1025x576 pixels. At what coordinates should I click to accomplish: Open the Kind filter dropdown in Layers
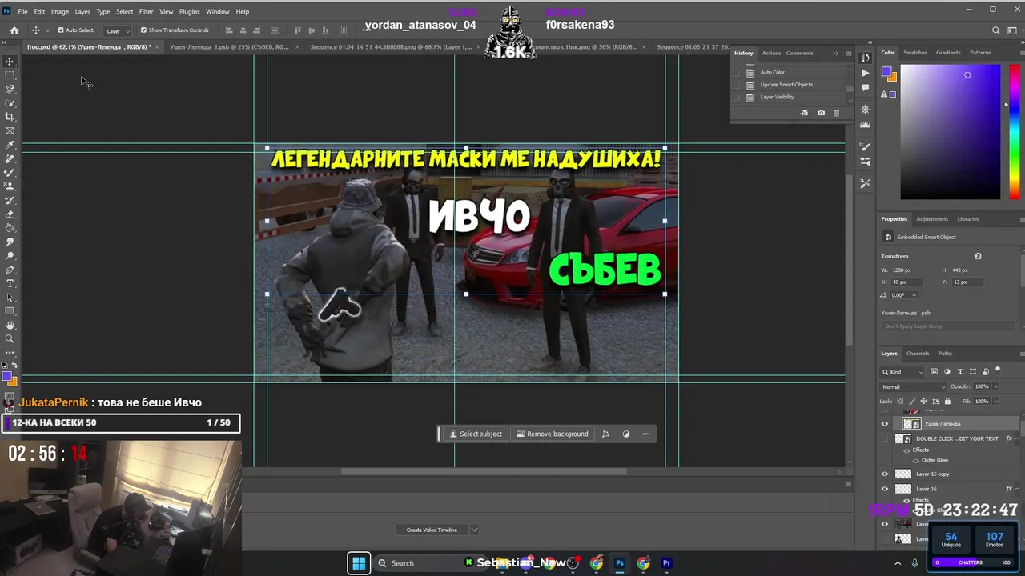(x=902, y=371)
